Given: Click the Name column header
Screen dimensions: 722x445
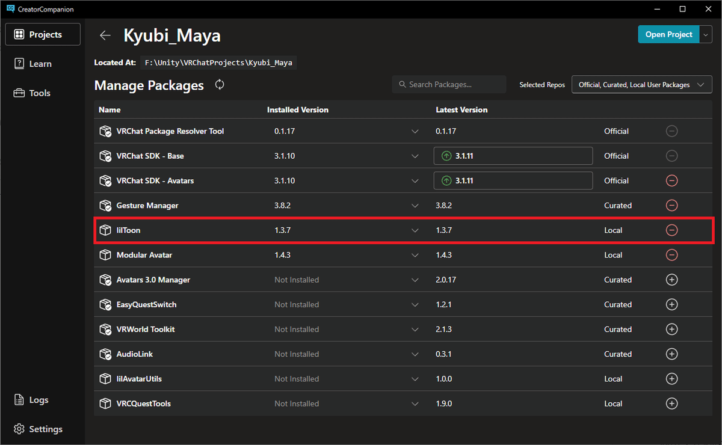Looking at the screenshot, I should (110, 110).
